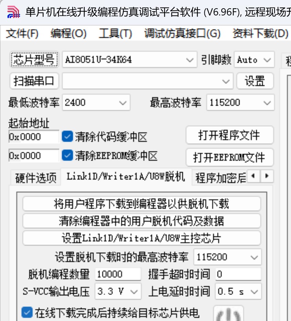Click 将用户程序下载到编程器以供脱机下载
This screenshot has height=321, width=291.
(141, 204)
